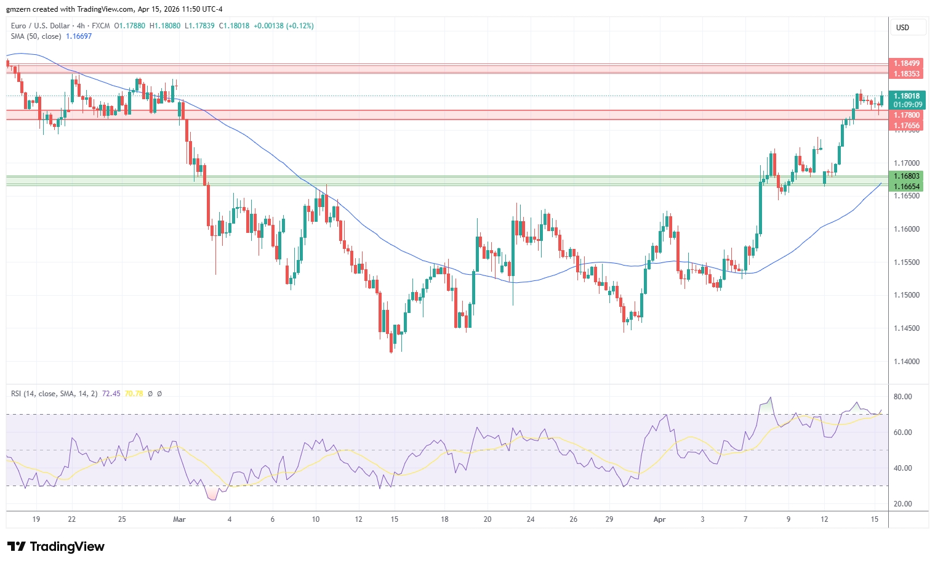Select the 1.17656 price label
935x565 pixels.
[x=907, y=126]
